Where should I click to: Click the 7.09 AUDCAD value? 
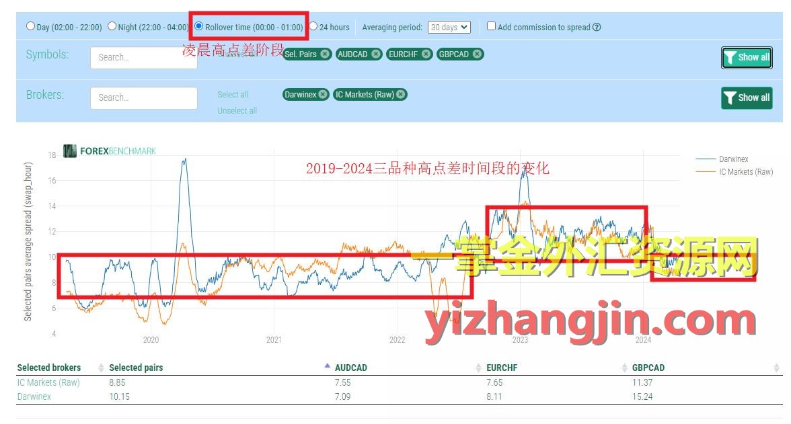[343, 396]
